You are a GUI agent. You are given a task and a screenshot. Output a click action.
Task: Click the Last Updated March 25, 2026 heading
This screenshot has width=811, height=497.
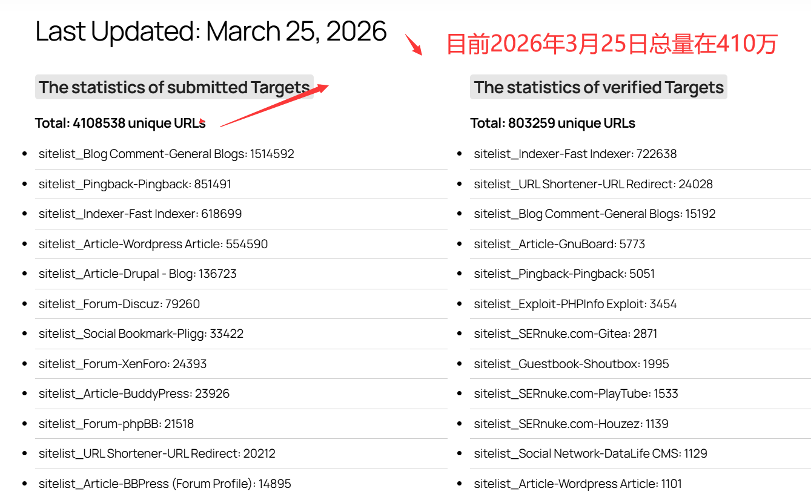pyautogui.click(x=211, y=31)
